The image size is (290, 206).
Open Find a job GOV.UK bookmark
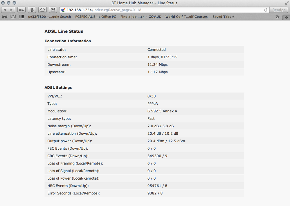pyautogui.click(x=141, y=17)
